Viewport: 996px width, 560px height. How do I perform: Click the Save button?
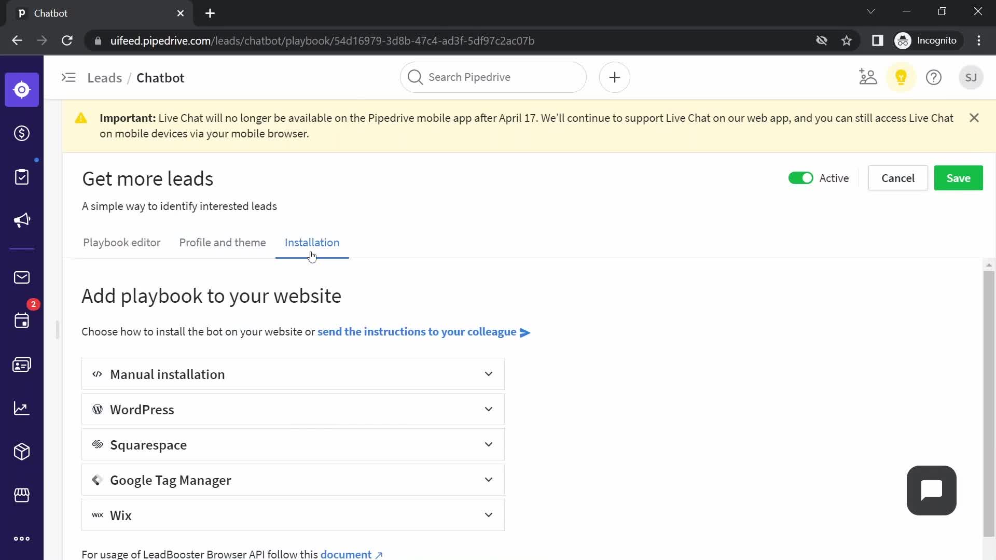(958, 178)
